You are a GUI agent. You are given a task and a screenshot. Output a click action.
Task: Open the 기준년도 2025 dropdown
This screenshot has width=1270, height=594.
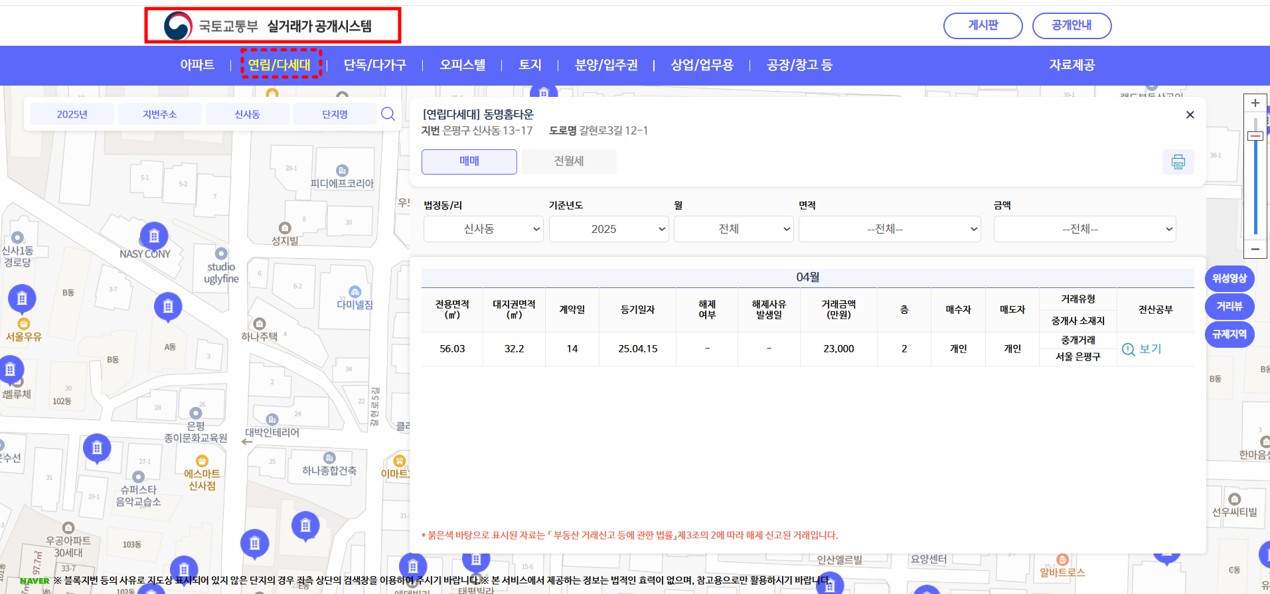click(609, 229)
